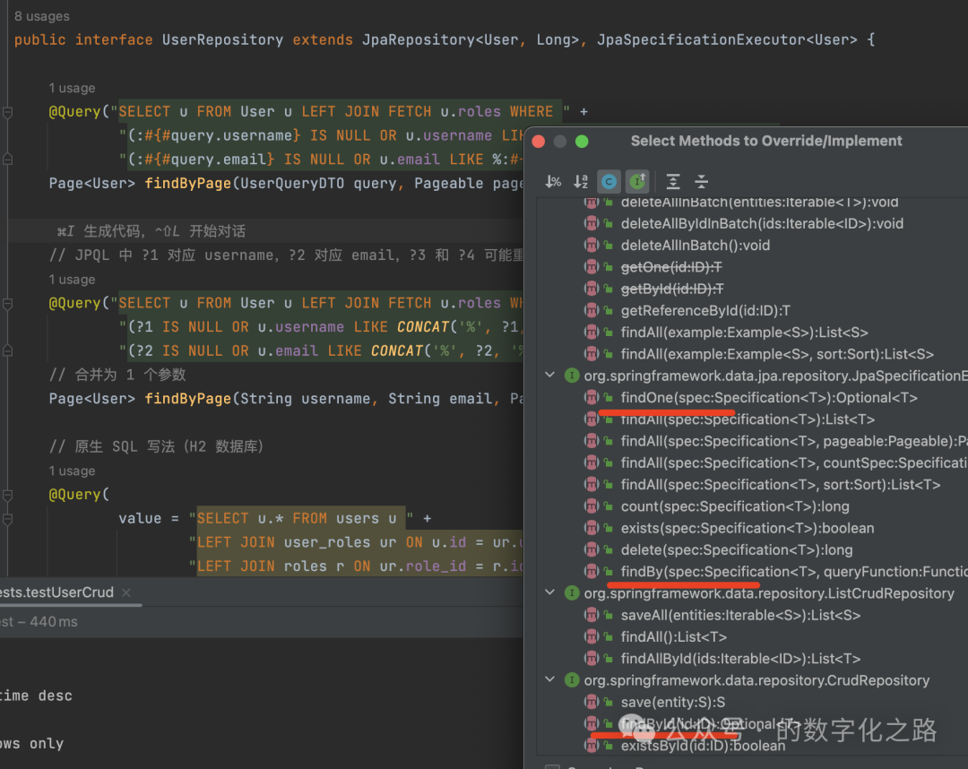This screenshot has width=968, height=769.
Task: Click '1 usage' hint above first @Query
Action: click(73, 88)
